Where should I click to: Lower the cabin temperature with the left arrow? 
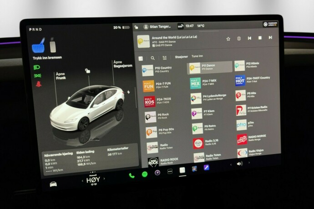[82, 181]
